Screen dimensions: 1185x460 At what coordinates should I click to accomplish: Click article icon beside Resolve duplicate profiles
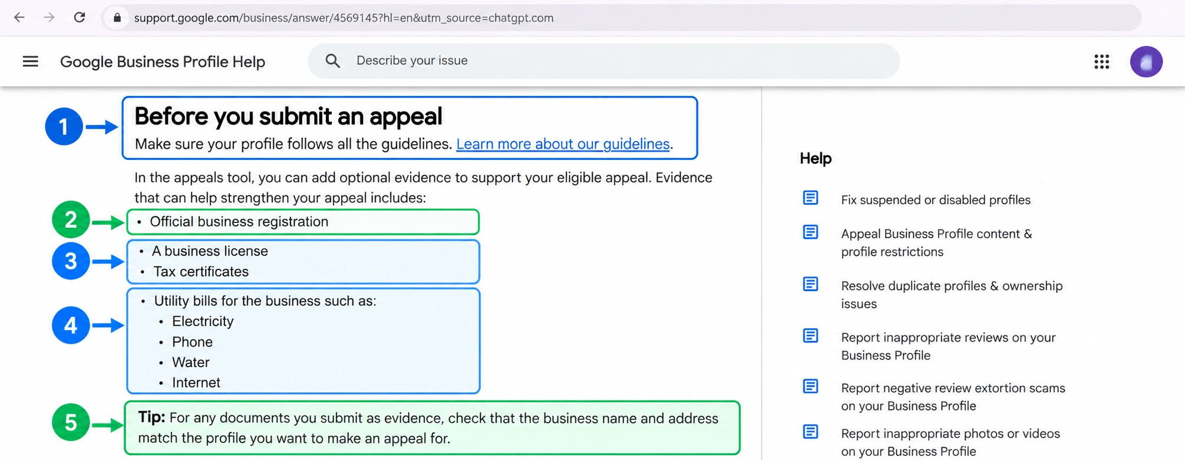811,284
